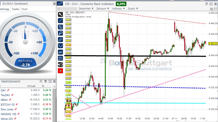Open the Zeitraum dropdown

(x=103, y=9)
